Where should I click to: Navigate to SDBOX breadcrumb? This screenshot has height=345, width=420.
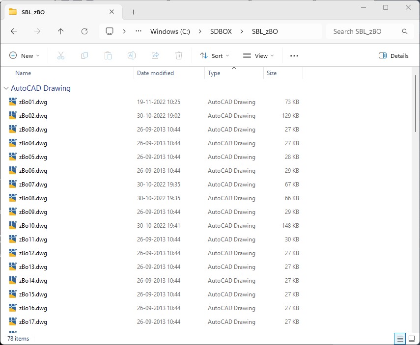click(221, 31)
